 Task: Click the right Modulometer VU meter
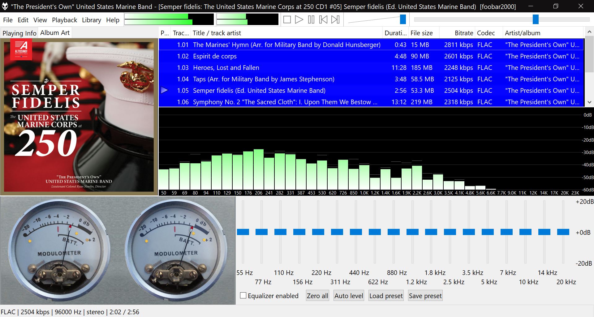[x=176, y=250]
